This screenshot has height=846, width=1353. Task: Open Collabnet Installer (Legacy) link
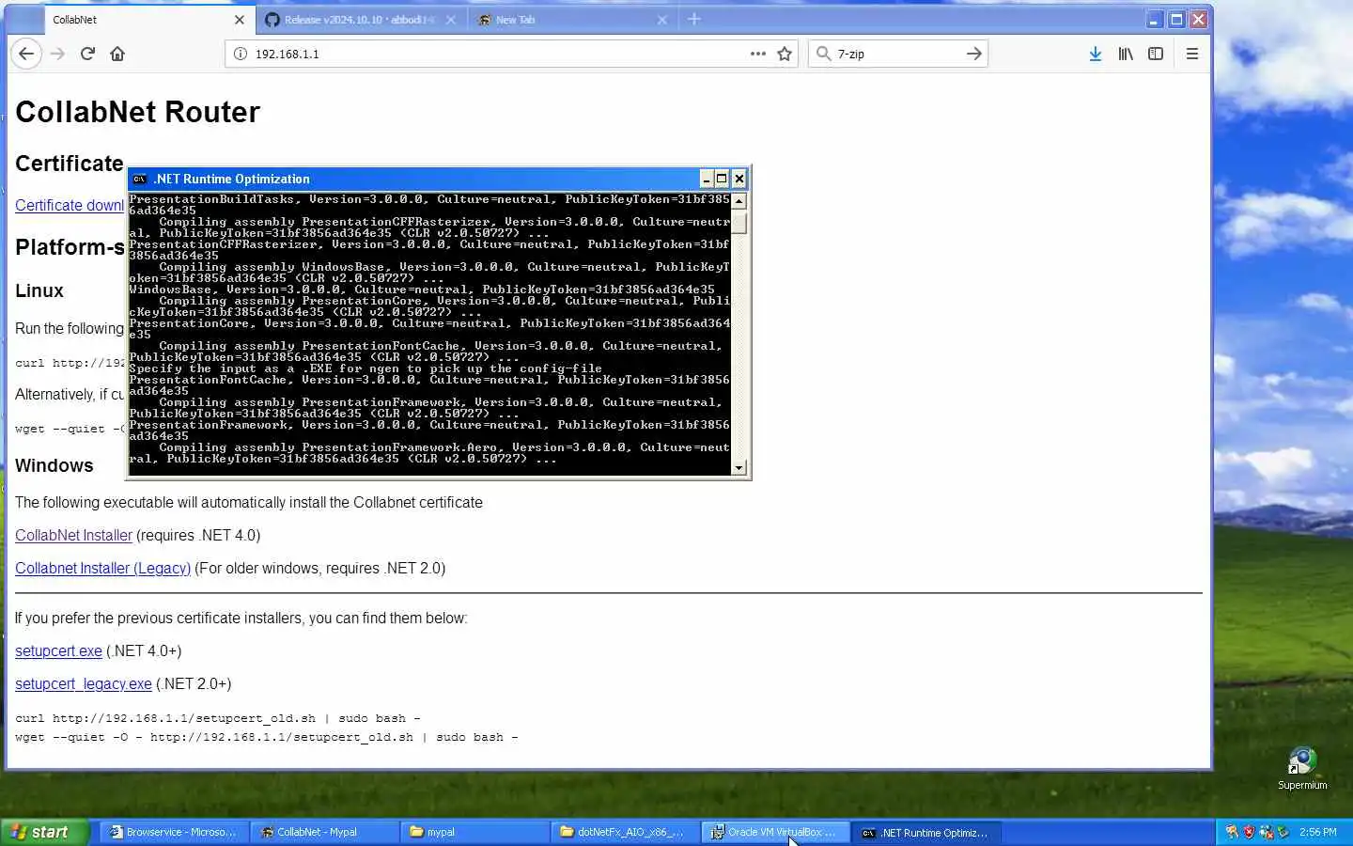pos(102,568)
